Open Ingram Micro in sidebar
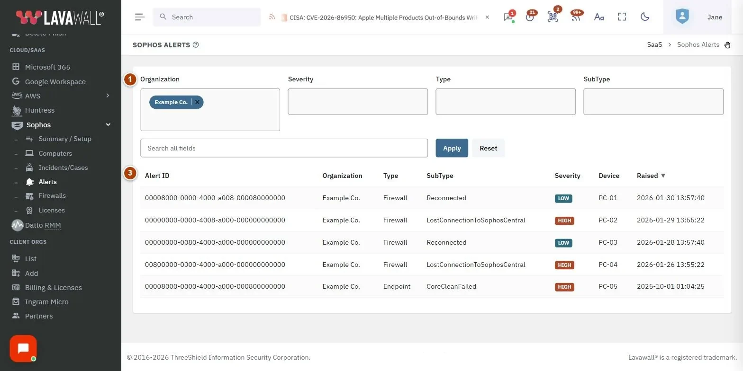 (46, 302)
